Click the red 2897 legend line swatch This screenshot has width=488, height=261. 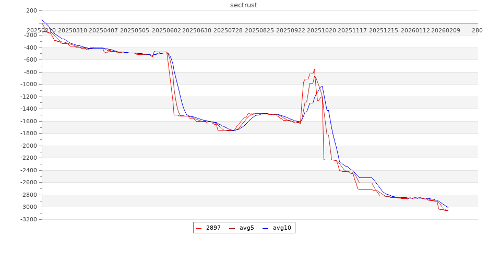coord(199,228)
